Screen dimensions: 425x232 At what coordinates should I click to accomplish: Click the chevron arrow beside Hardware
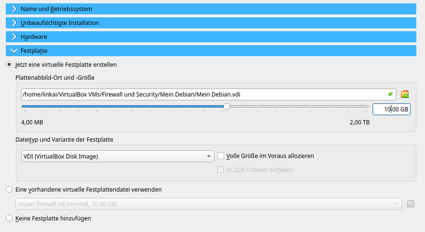click(x=14, y=37)
